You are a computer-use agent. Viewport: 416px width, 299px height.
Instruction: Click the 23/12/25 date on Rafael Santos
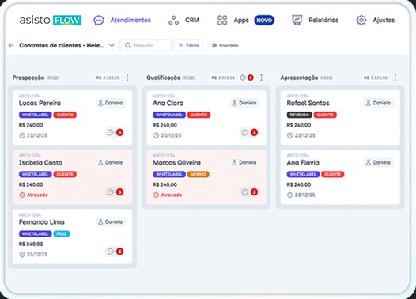tap(301, 135)
